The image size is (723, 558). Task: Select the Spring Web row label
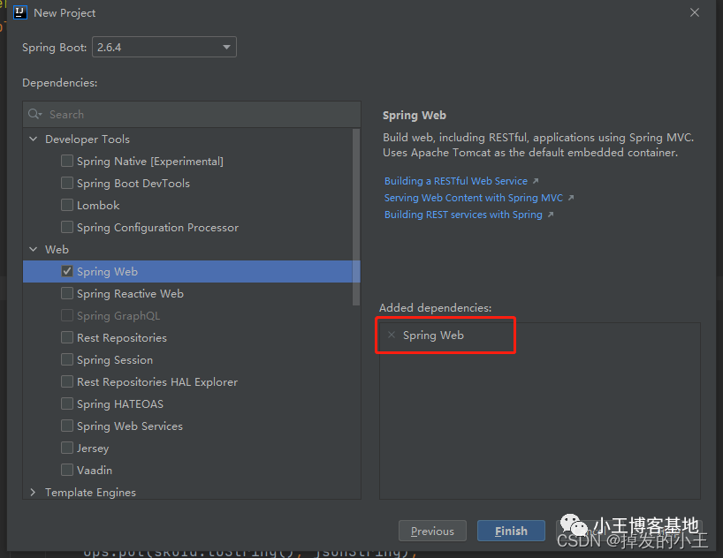click(x=107, y=272)
